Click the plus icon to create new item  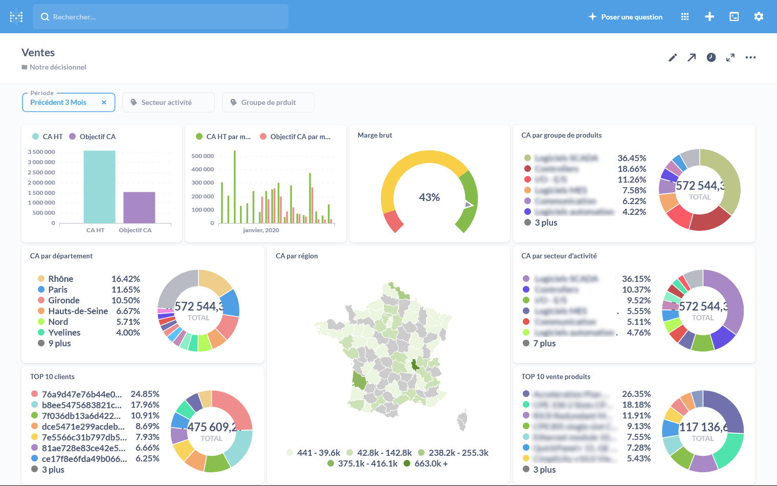(x=709, y=17)
